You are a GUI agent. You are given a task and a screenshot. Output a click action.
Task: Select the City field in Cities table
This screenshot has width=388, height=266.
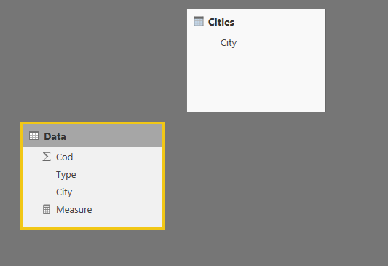point(256,42)
